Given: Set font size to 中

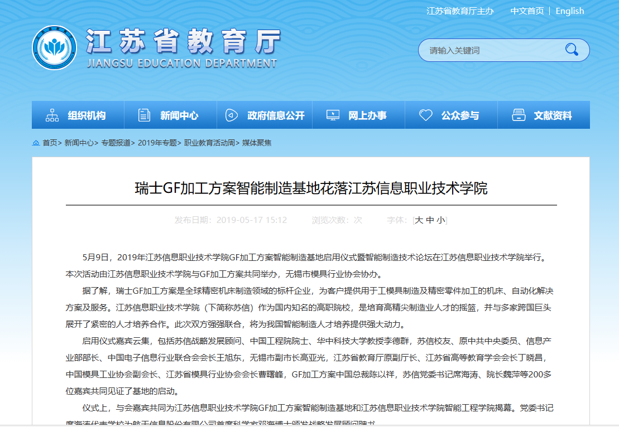Looking at the screenshot, I should (430, 220).
